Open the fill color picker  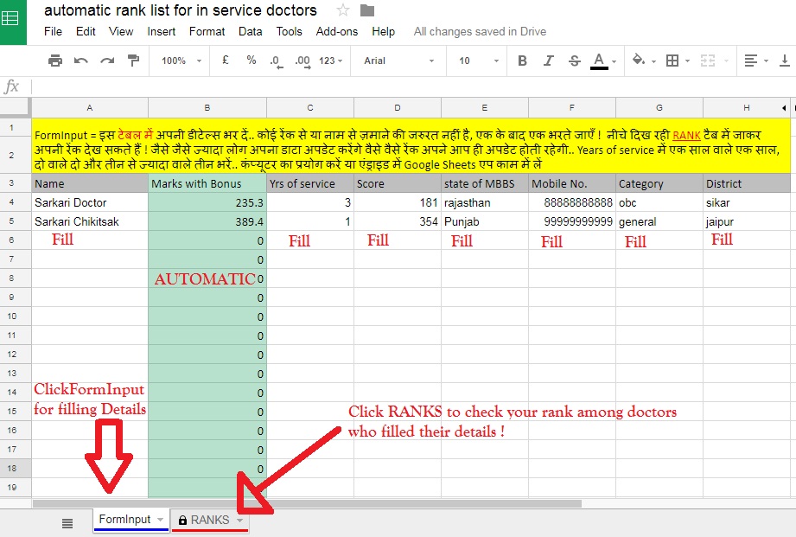[643, 61]
